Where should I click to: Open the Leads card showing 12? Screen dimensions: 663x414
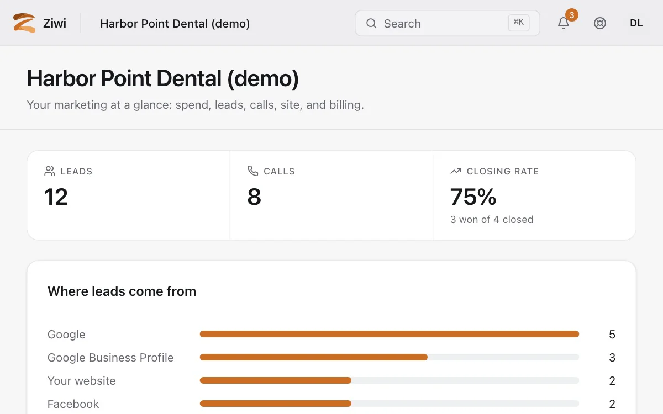click(129, 195)
